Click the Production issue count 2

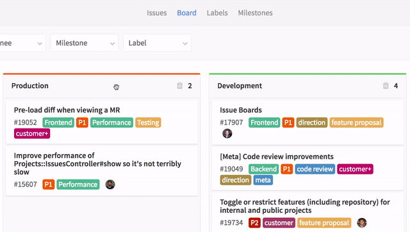[190, 86]
